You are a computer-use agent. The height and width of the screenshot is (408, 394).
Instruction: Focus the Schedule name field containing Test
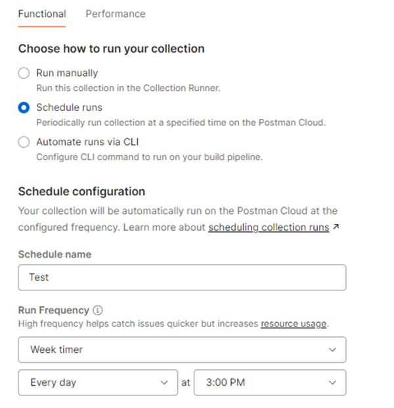click(x=182, y=277)
